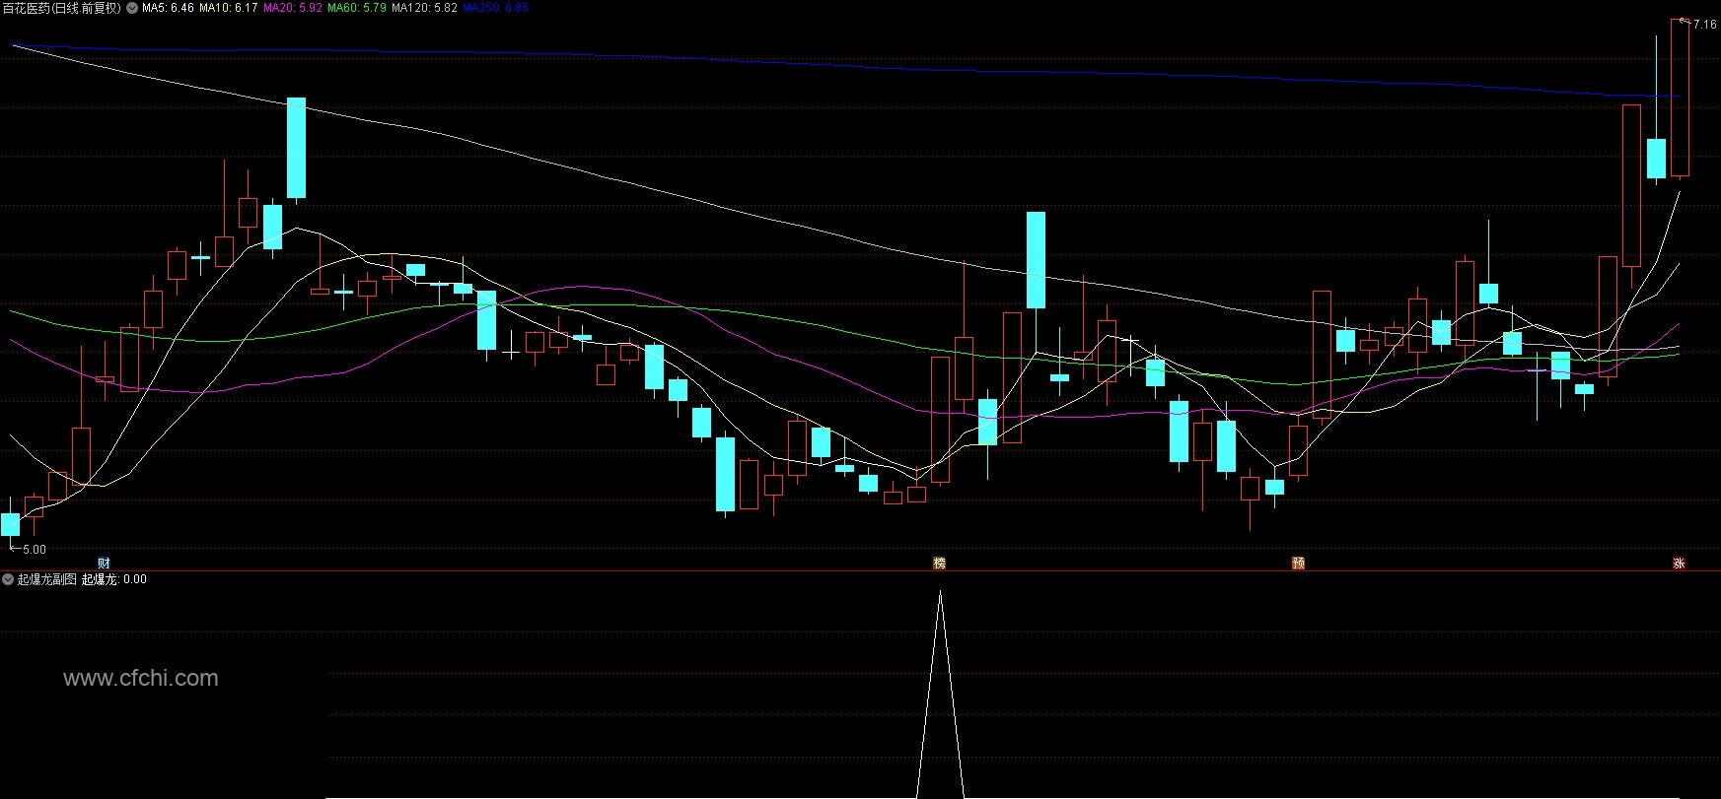Select the MA5: 6.46 indicator label

168,8
